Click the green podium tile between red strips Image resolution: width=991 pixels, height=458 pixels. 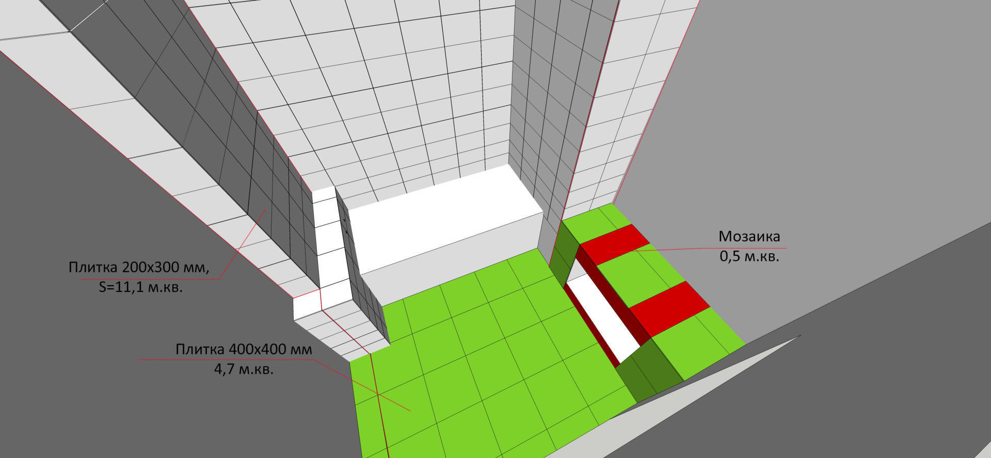coord(640,273)
